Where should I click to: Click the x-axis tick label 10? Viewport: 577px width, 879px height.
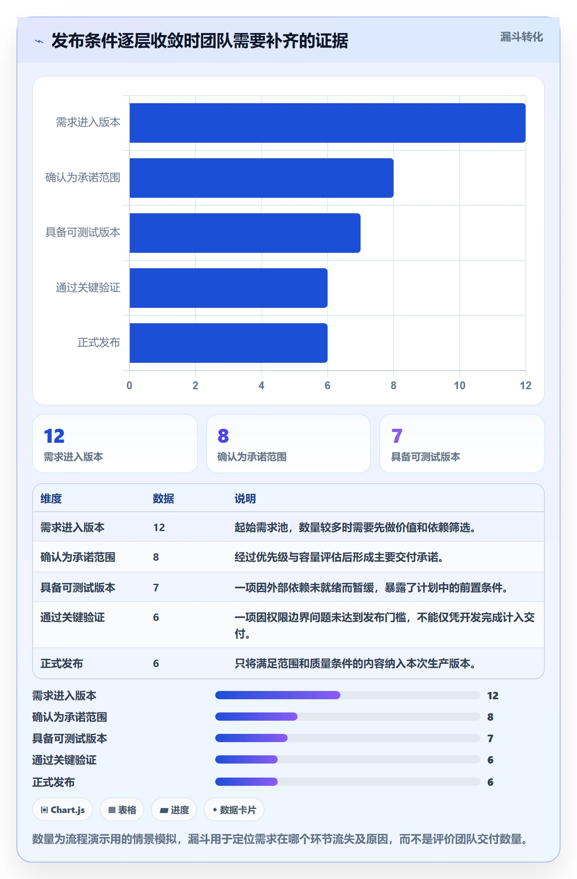(460, 385)
